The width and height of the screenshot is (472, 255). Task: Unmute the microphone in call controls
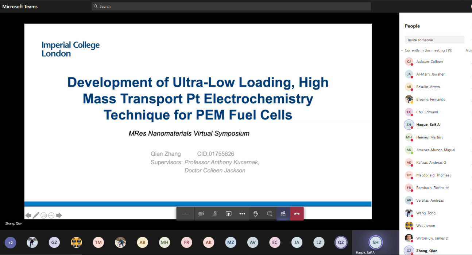coord(215,214)
